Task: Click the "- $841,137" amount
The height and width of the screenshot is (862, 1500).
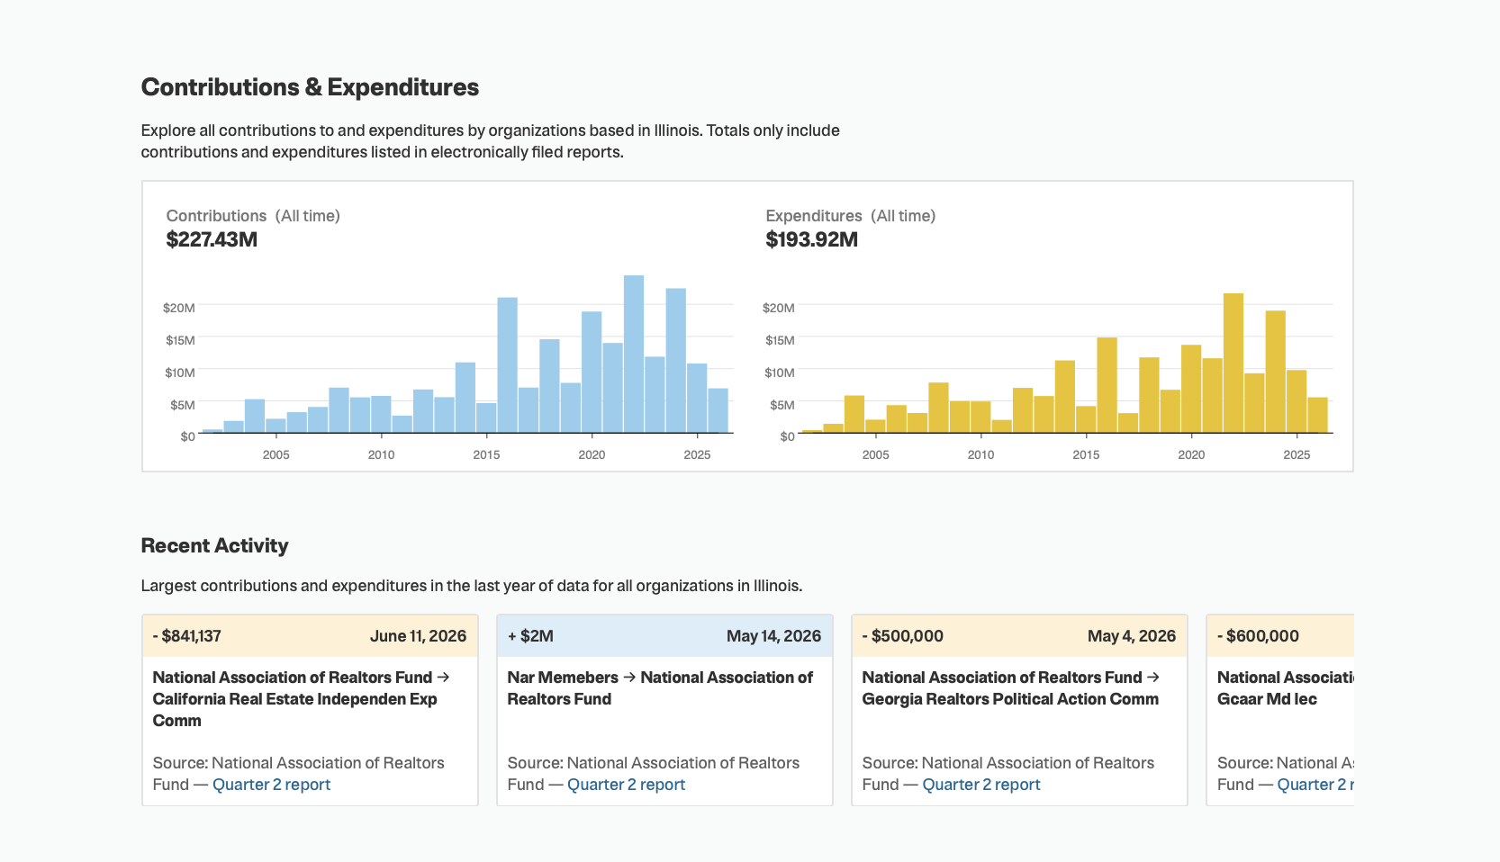Action: pos(187,636)
